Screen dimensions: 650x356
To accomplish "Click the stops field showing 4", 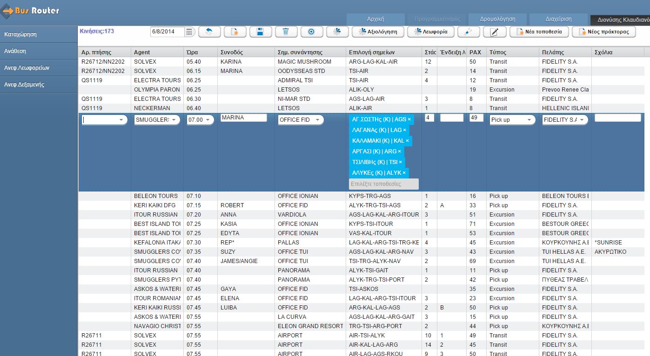I will click(x=429, y=118).
